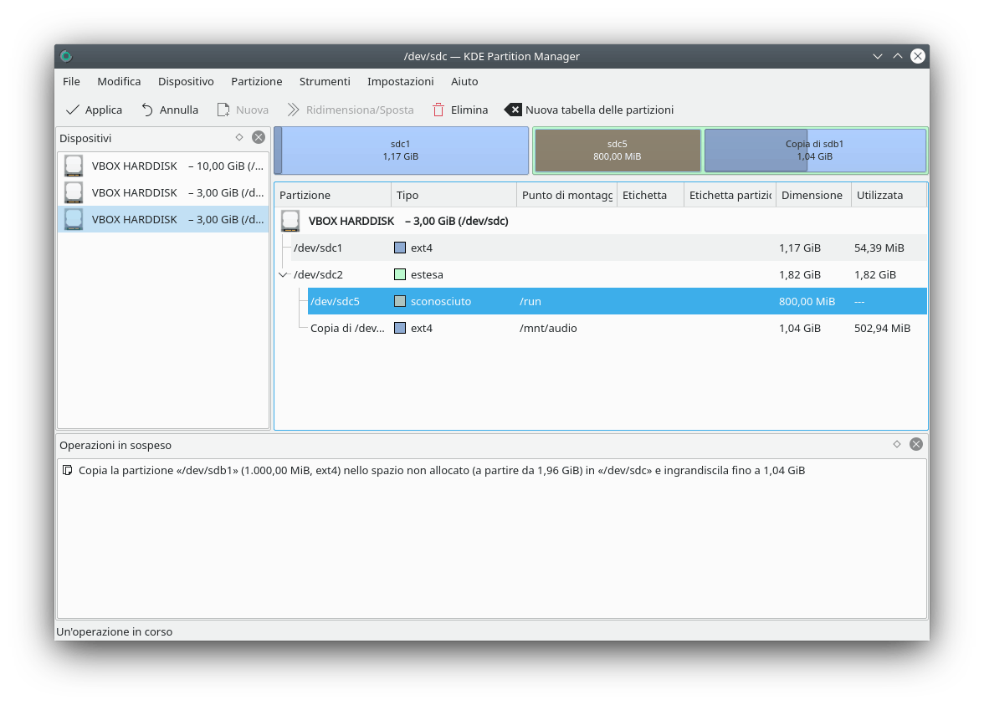This screenshot has height=705, width=984.
Task: Sort by the Tipo column header
Action: click(452, 195)
